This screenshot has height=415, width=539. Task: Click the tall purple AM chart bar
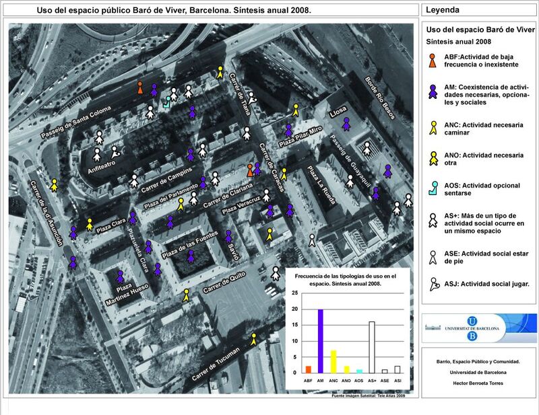(320, 340)
